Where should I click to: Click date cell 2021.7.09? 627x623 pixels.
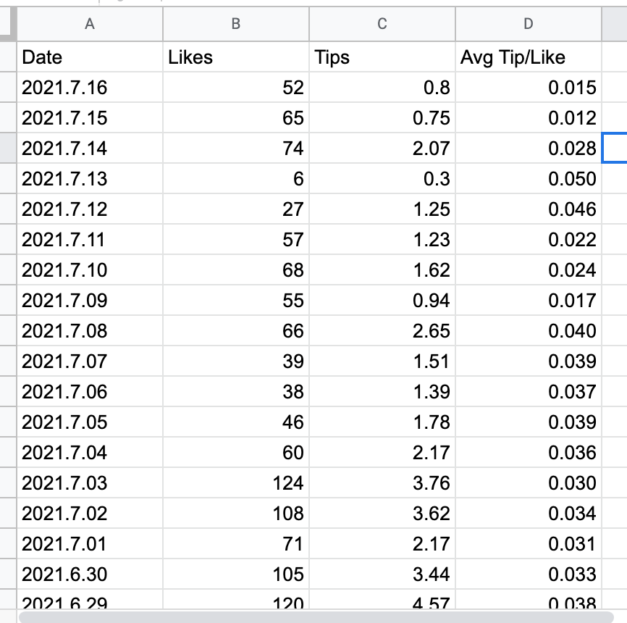coord(90,300)
